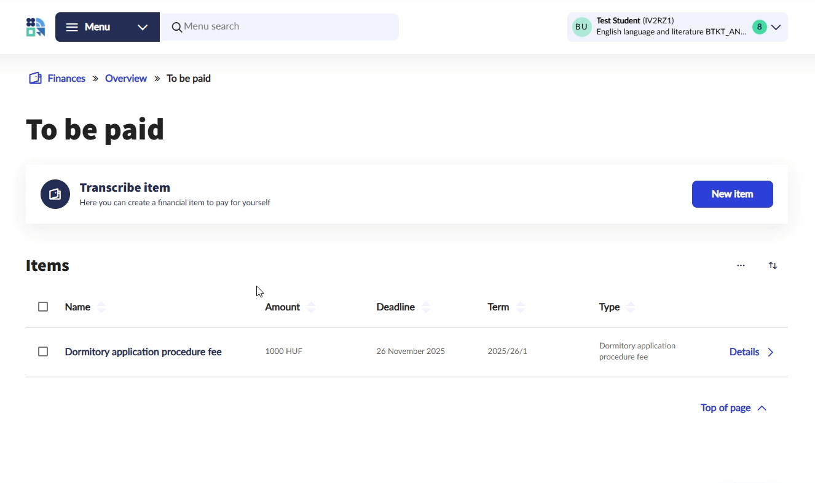Image resolution: width=815 pixels, height=483 pixels.
Task: Go to Finances in the breadcrumb
Action: pos(66,79)
